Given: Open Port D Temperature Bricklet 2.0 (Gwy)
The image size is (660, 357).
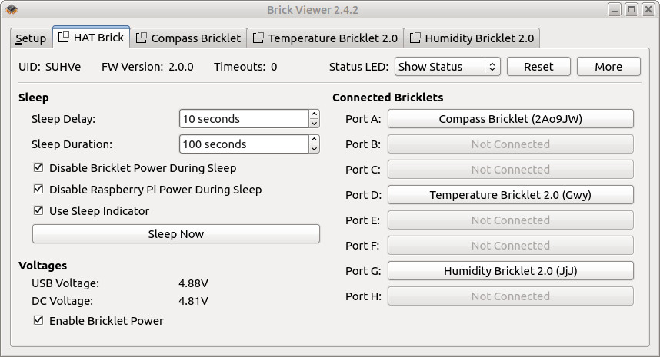Looking at the screenshot, I should tap(511, 195).
